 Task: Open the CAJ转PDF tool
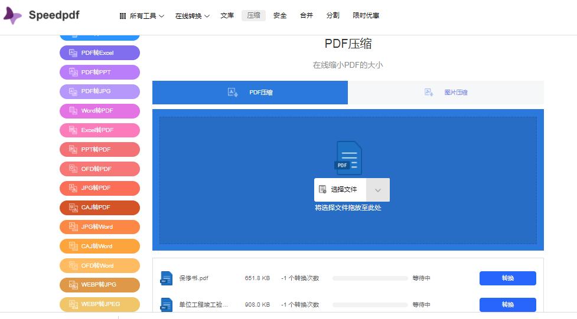point(100,208)
